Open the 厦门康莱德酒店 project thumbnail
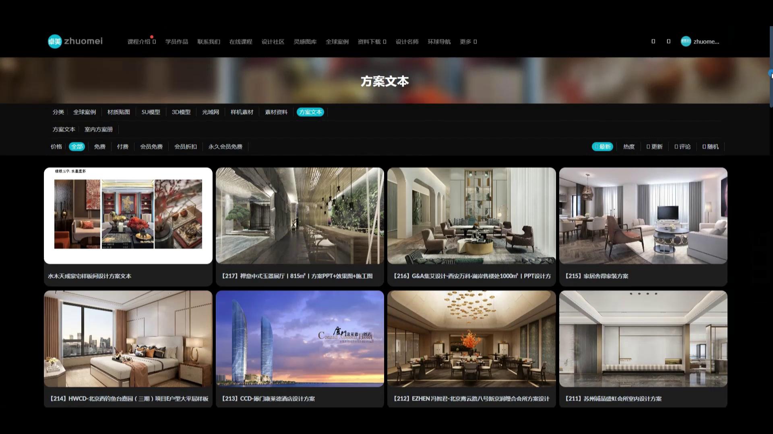The width and height of the screenshot is (773, 434). [300, 338]
